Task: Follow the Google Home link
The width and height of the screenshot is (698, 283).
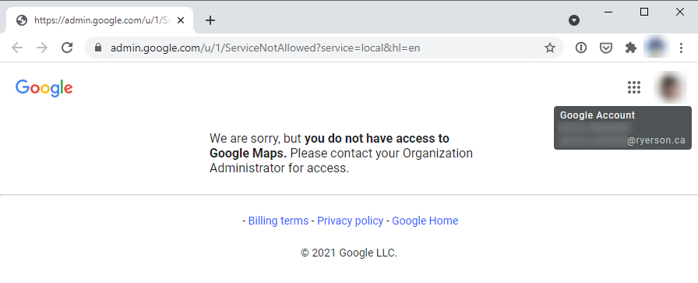Action: [x=425, y=221]
